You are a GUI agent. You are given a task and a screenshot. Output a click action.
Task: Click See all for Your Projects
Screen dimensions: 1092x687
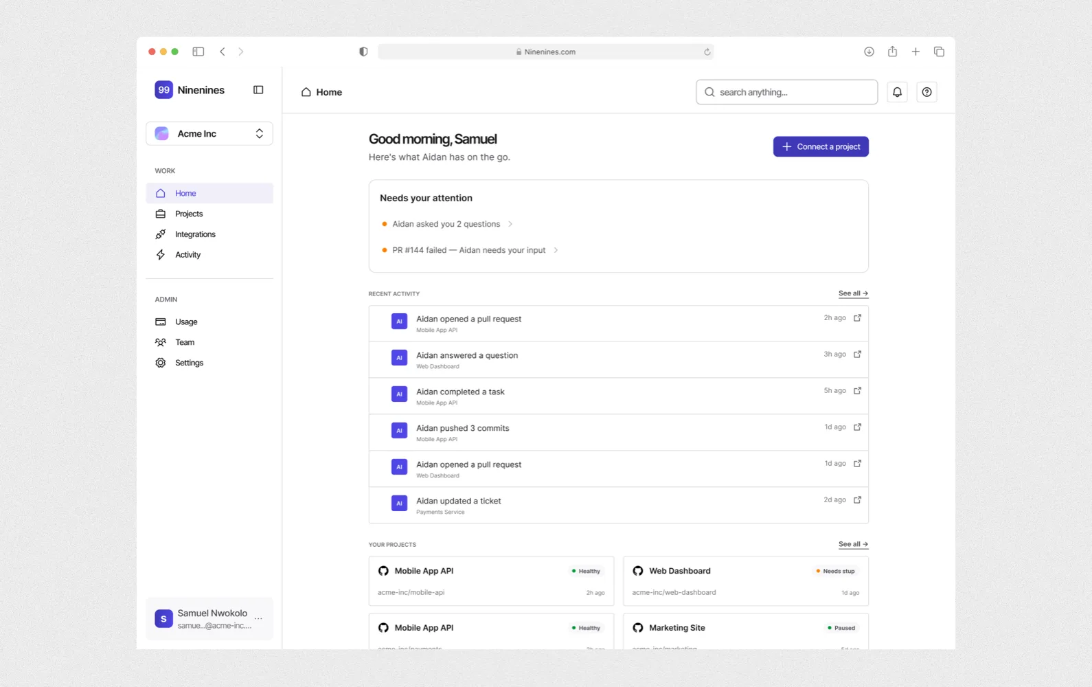pyautogui.click(x=853, y=544)
